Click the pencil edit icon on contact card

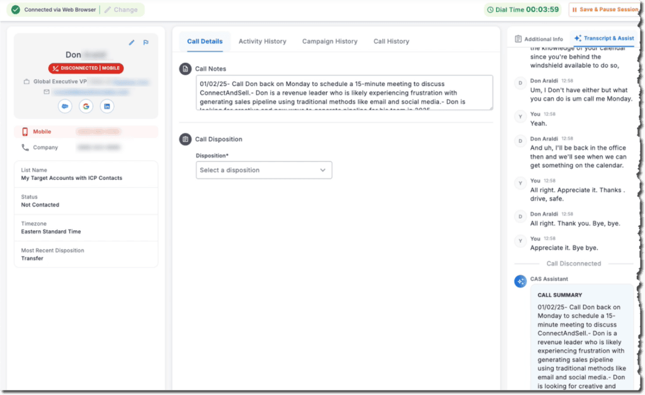(x=132, y=42)
